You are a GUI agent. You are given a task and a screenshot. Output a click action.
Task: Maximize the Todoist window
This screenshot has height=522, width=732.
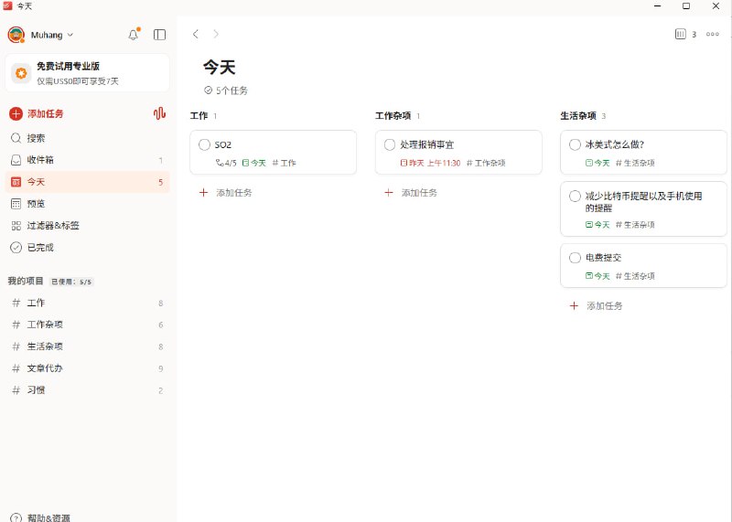point(686,5)
